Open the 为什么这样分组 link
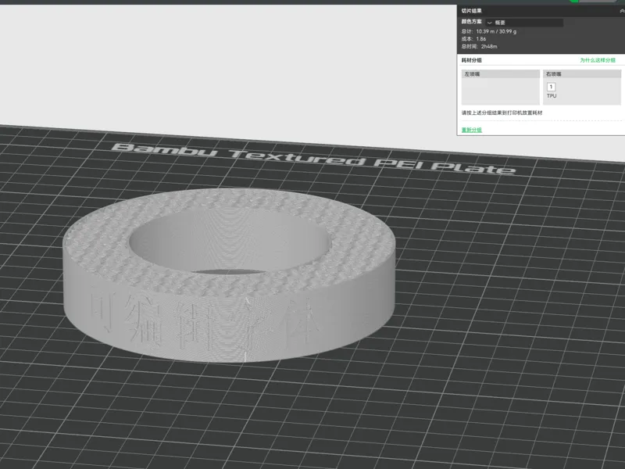 [598, 60]
